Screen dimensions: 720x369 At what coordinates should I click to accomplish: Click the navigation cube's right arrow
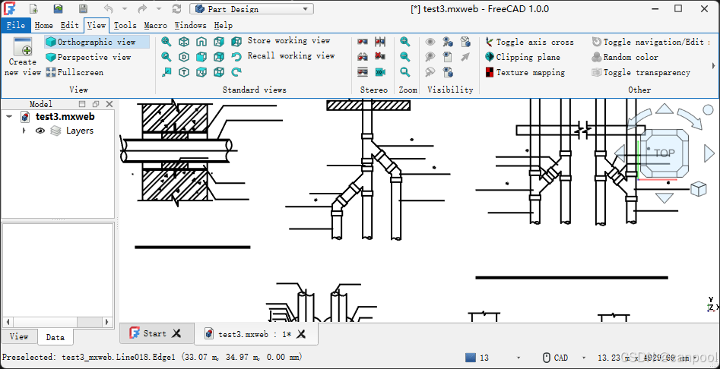tap(709, 153)
